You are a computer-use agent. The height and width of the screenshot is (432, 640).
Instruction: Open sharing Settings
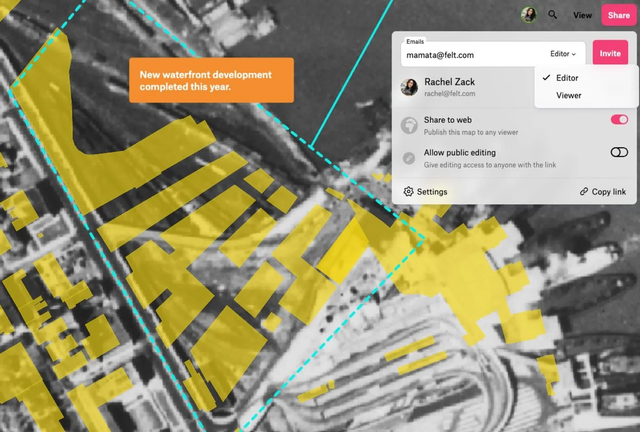point(426,192)
